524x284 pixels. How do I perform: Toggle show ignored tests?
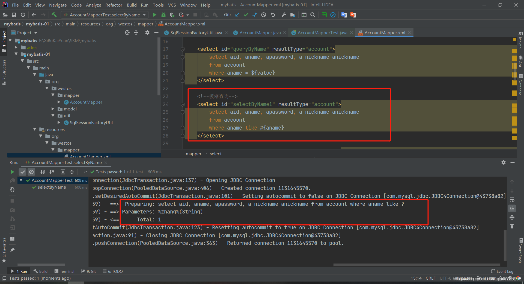[31, 172]
